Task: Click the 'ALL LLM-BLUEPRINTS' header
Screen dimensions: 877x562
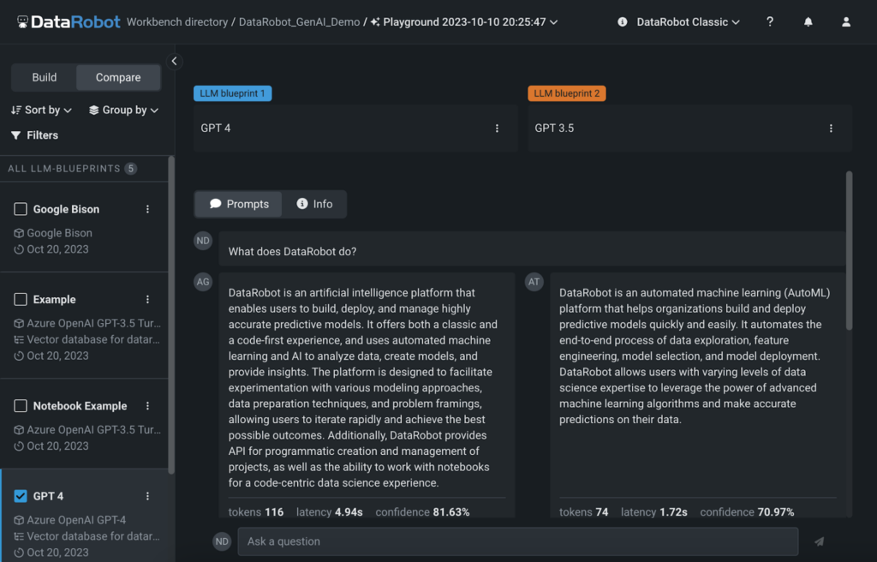Action: [64, 169]
